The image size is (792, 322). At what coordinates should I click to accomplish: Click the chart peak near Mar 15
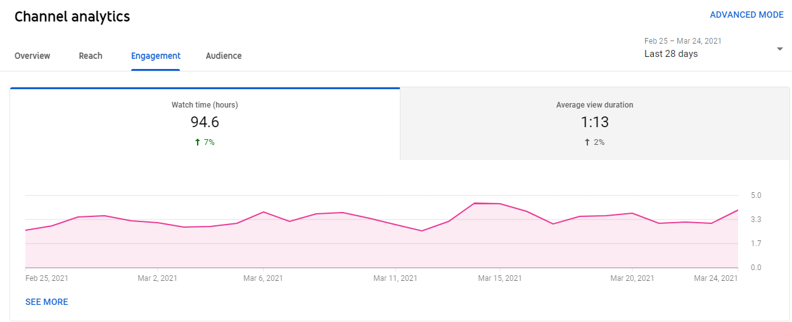pos(475,203)
